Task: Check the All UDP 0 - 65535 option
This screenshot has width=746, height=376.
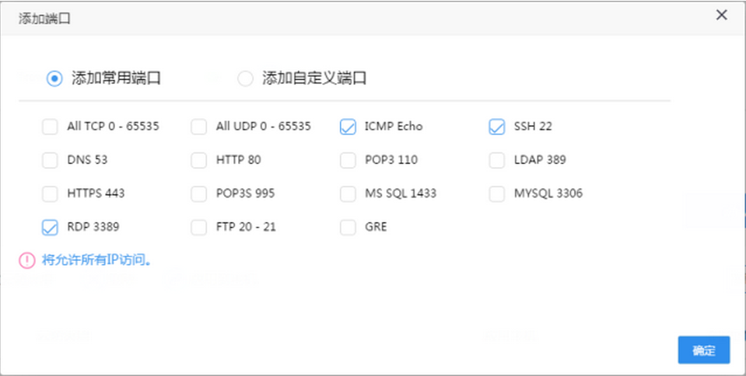Action: [x=199, y=127]
